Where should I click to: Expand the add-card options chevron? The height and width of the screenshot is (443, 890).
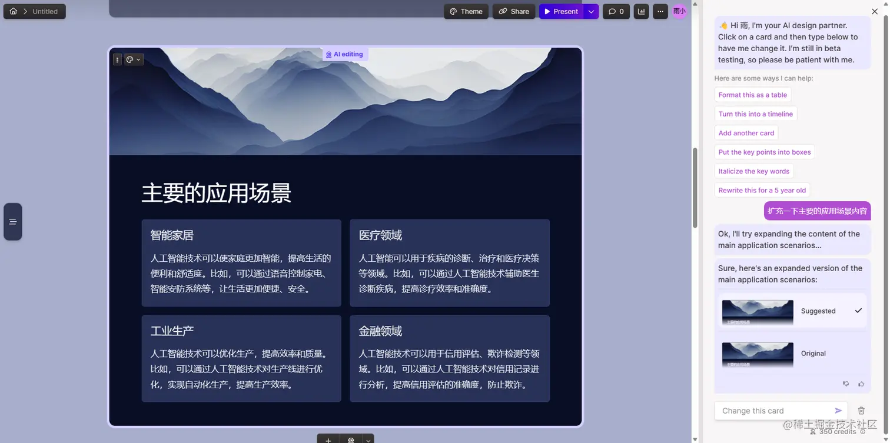pyautogui.click(x=368, y=439)
